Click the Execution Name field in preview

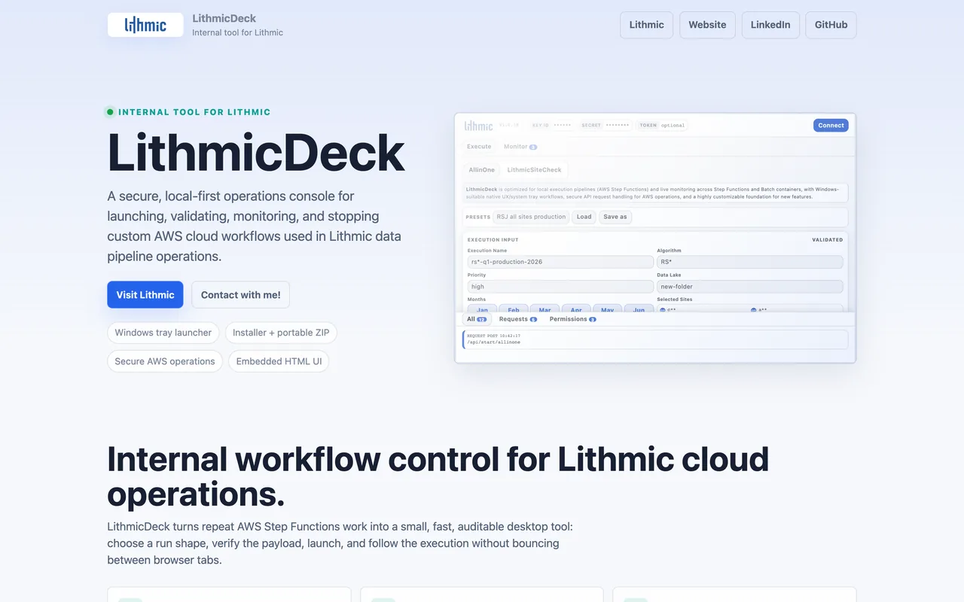point(560,262)
